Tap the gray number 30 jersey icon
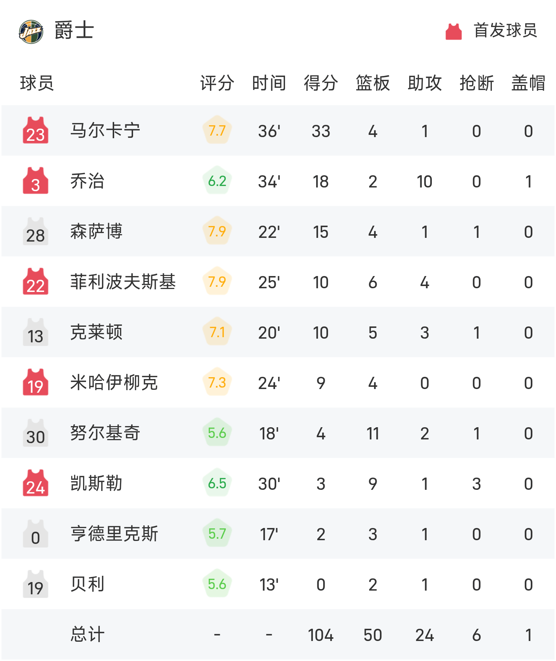 tap(36, 433)
